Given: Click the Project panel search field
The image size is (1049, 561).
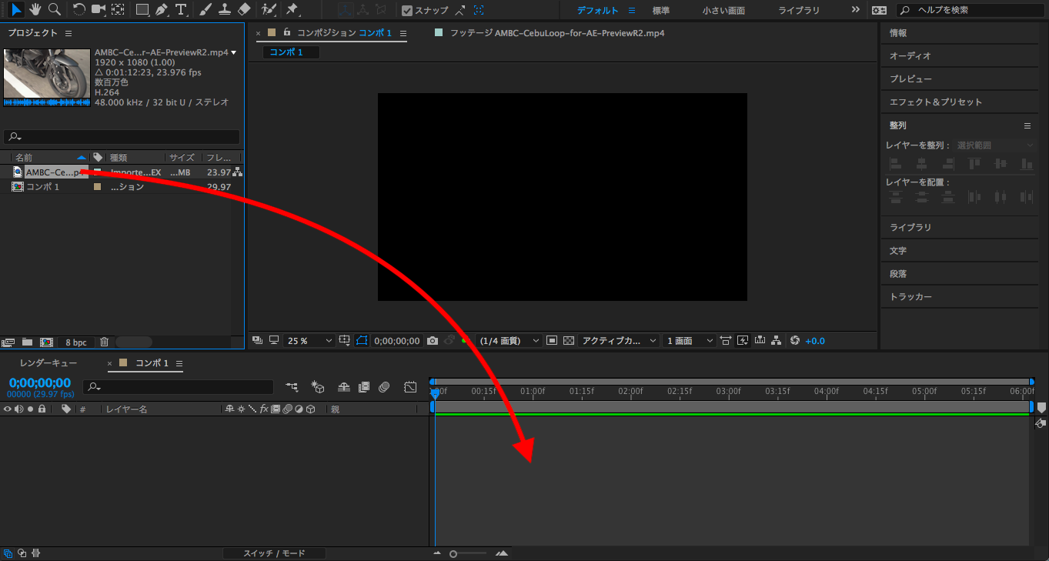Looking at the screenshot, I should pos(122,137).
